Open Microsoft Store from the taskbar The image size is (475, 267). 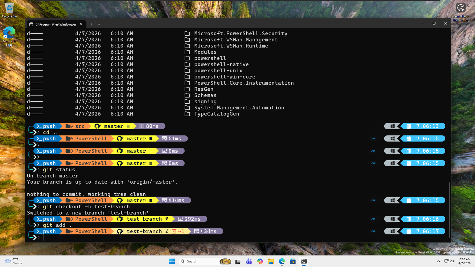tap(293, 261)
